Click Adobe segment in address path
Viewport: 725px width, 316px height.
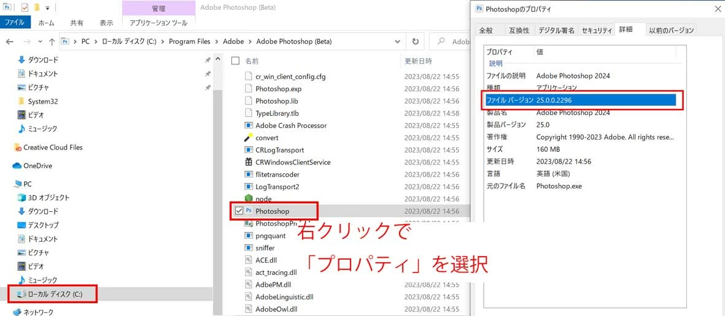click(x=233, y=42)
